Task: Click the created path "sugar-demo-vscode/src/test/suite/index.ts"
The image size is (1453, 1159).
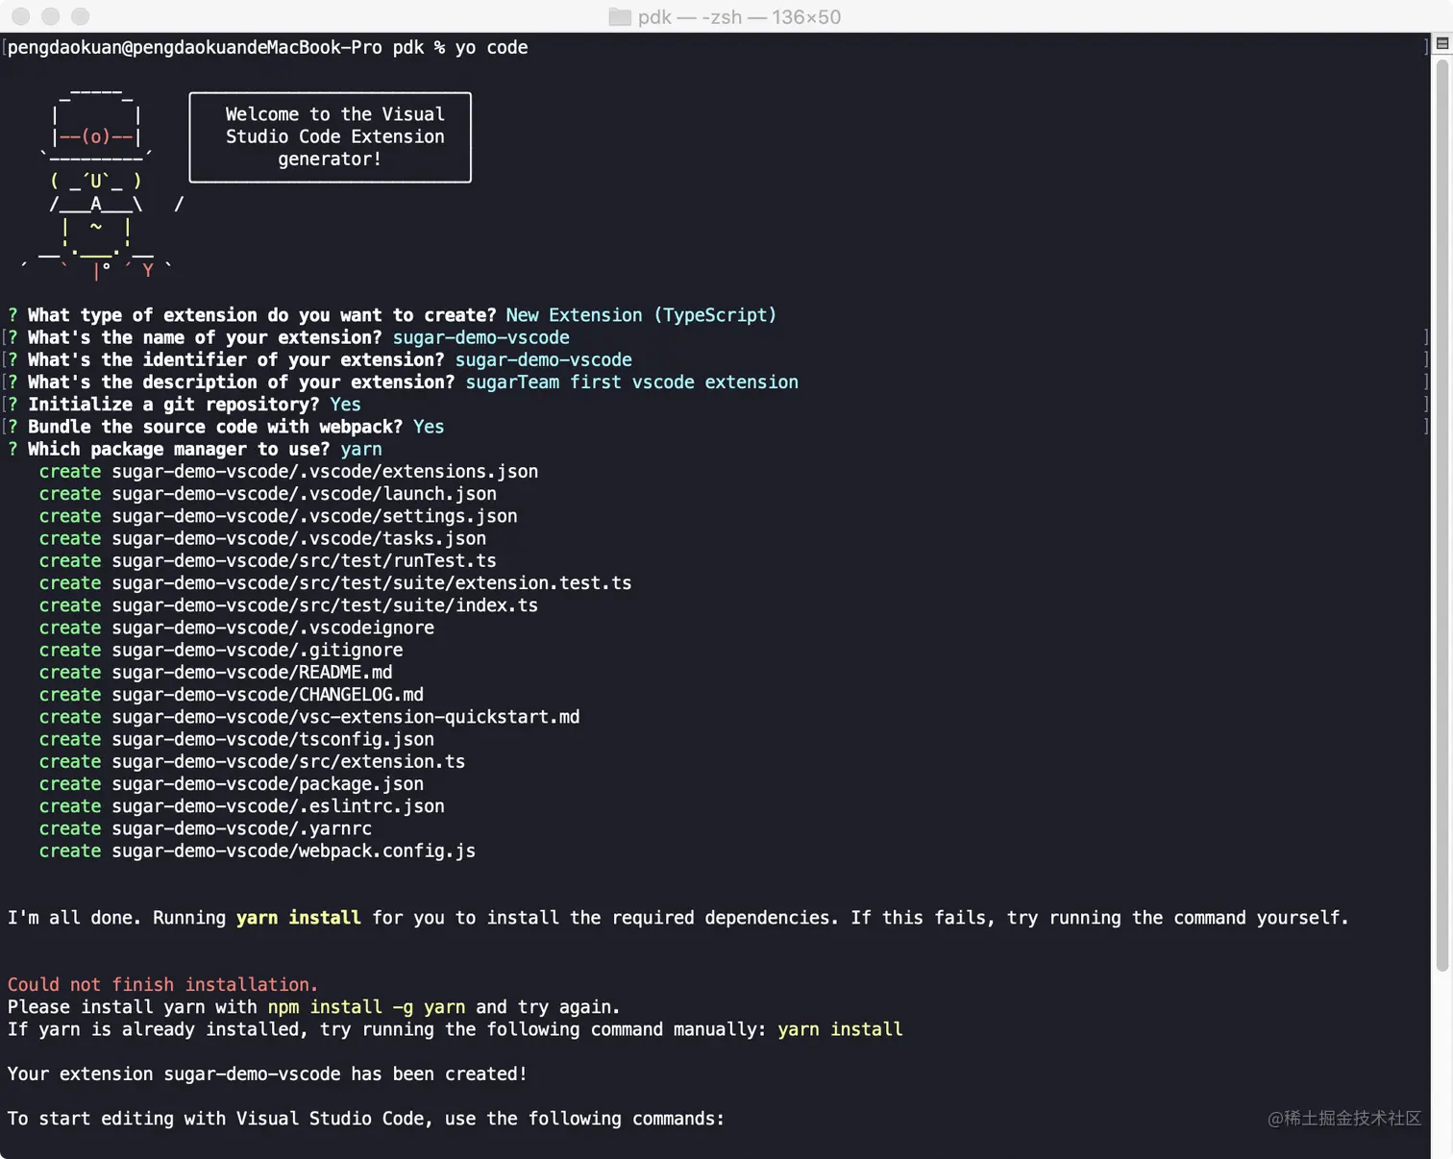Action: tap(325, 605)
